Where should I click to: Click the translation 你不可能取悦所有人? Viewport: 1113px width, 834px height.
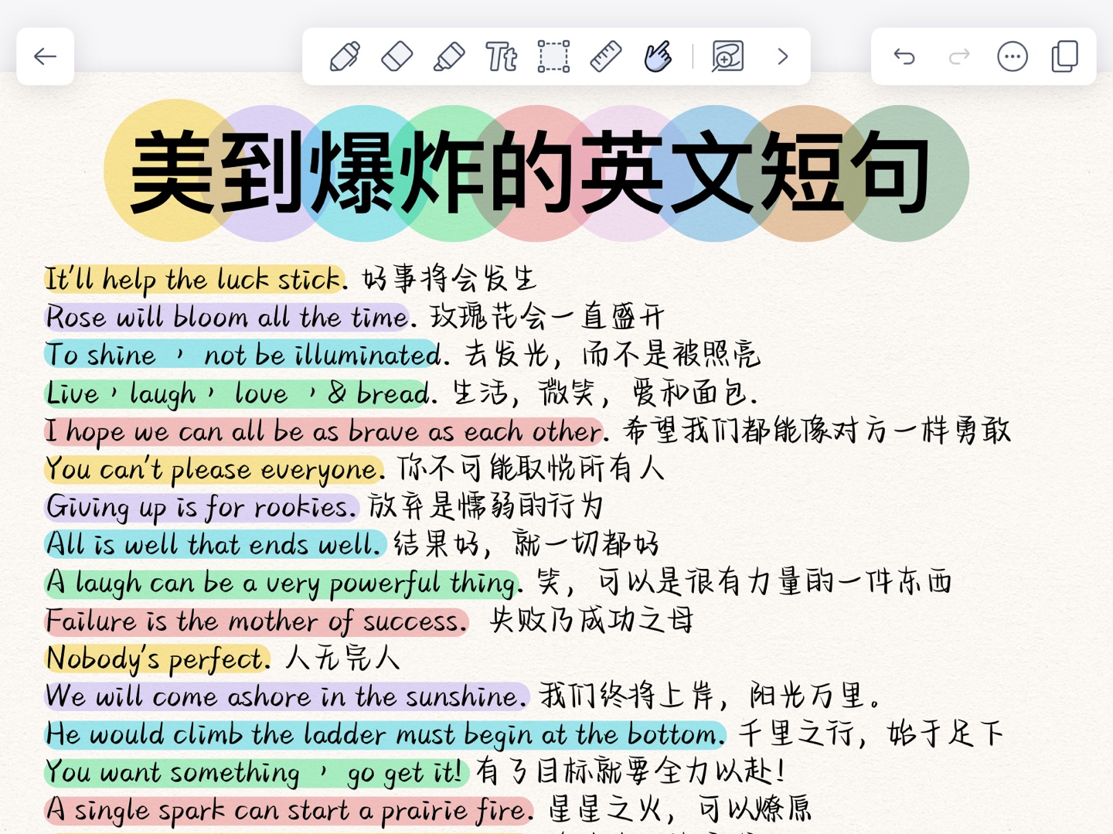click(x=531, y=468)
